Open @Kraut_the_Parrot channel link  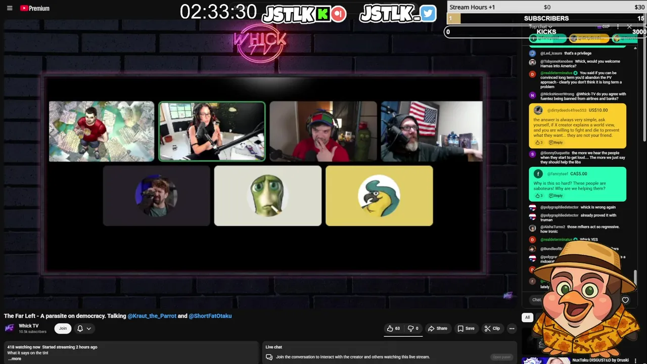click(152, 316)
